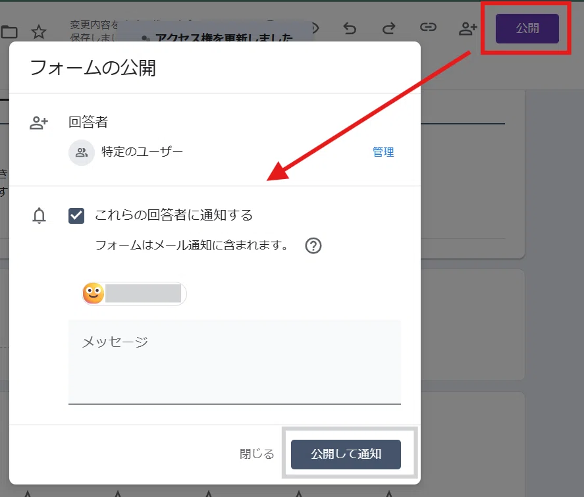
Task: Open the move-to-folder icon
Action: coord(9,32)
